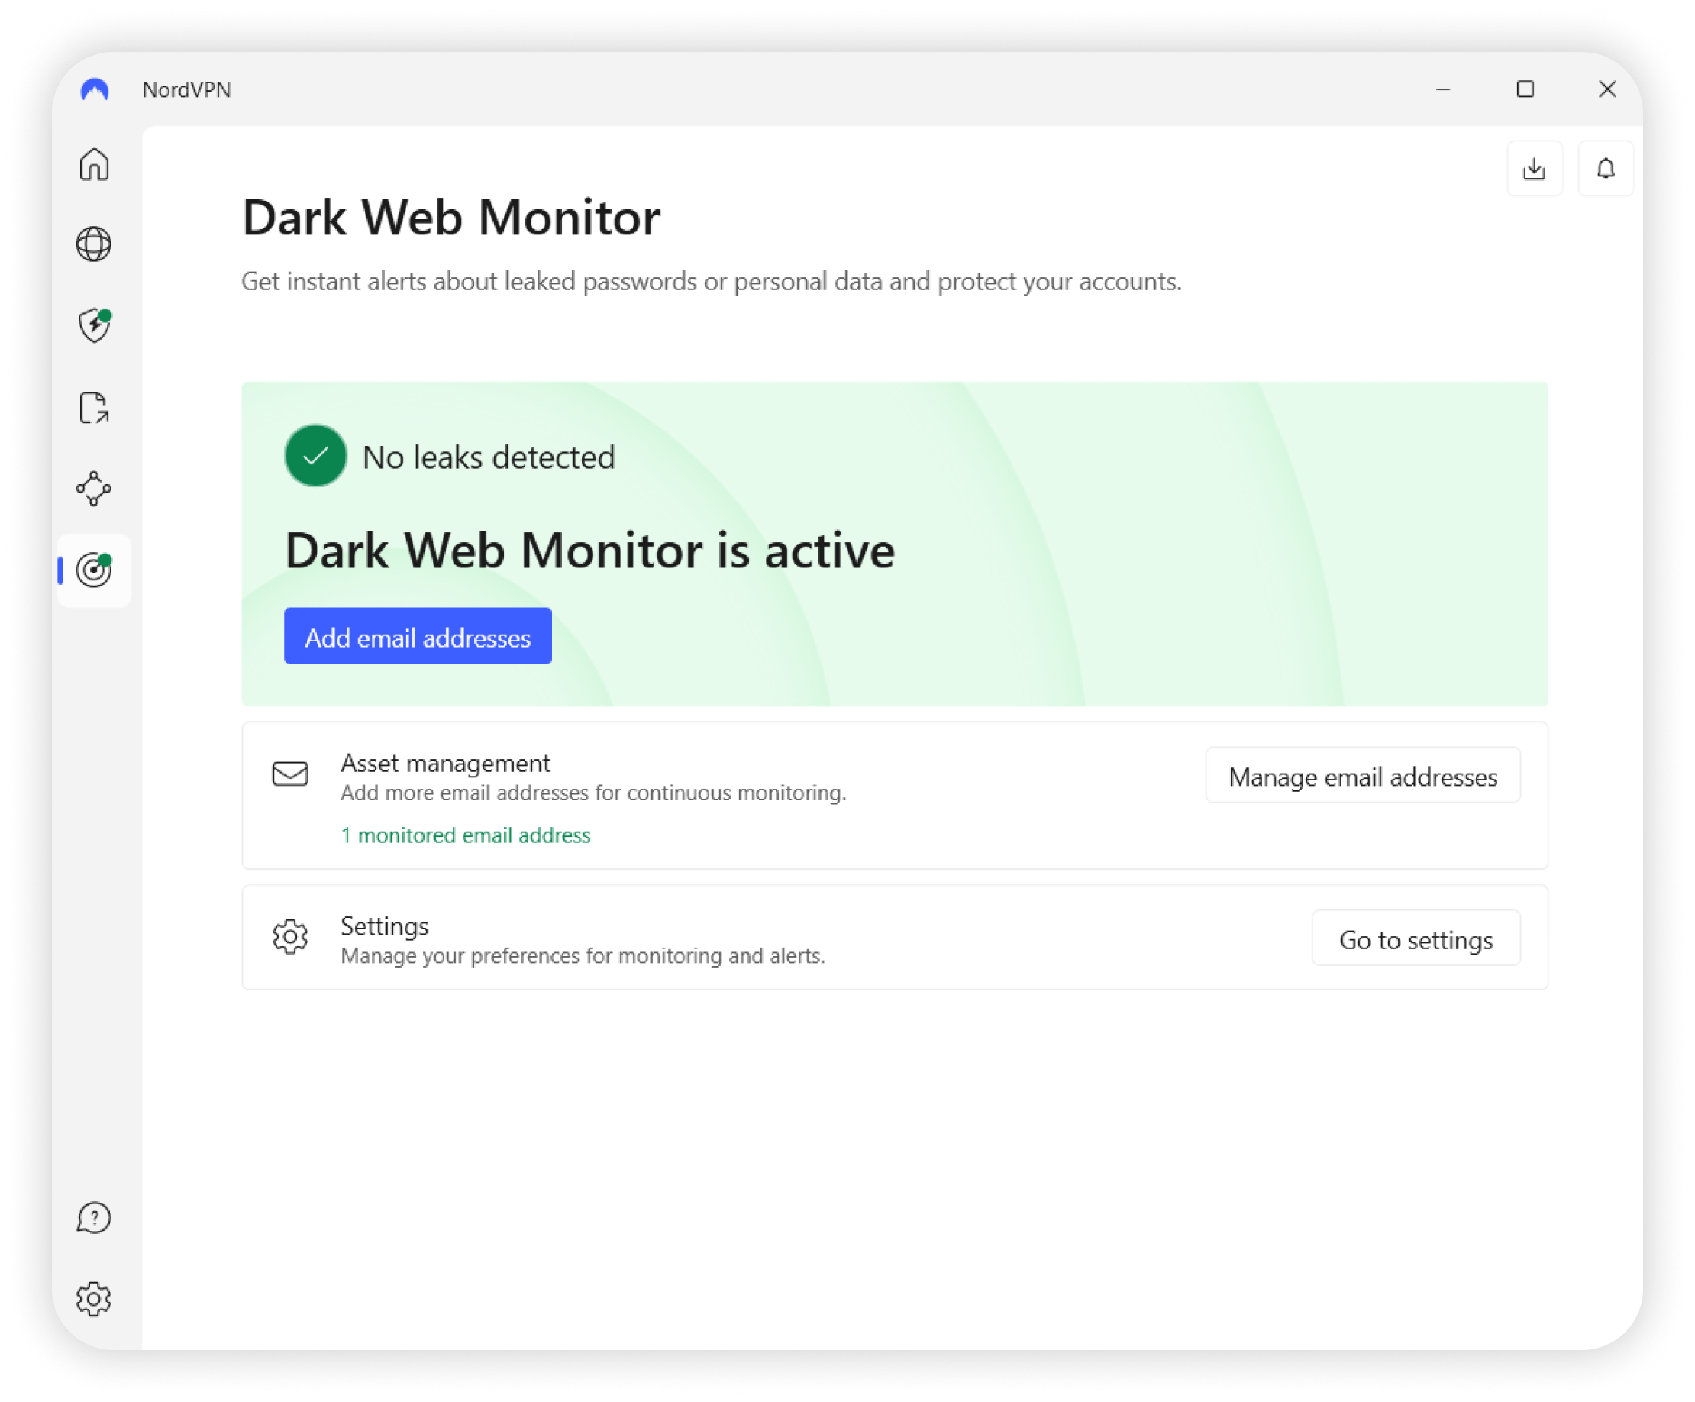Open the 1 monitored email address link
Screen dimensions: 1695x1402
(466, 835)
